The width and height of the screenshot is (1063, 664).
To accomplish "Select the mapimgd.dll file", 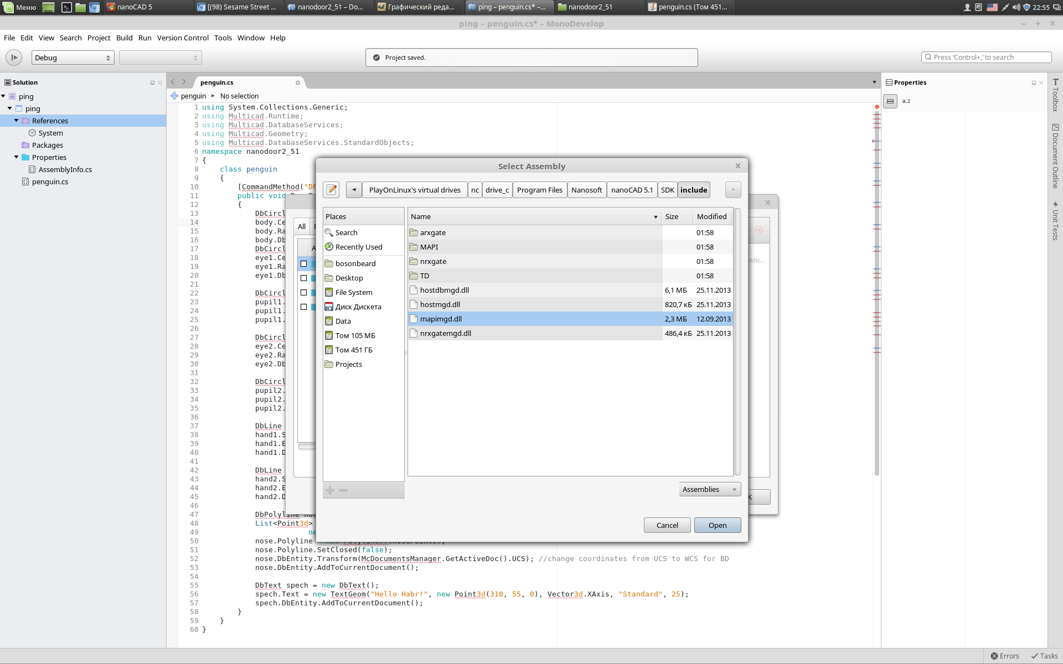I will (441, 319).
